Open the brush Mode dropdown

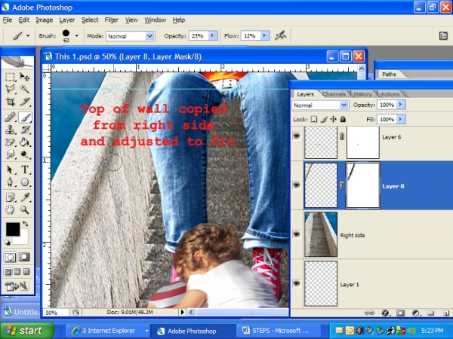[x=149, y=36]
